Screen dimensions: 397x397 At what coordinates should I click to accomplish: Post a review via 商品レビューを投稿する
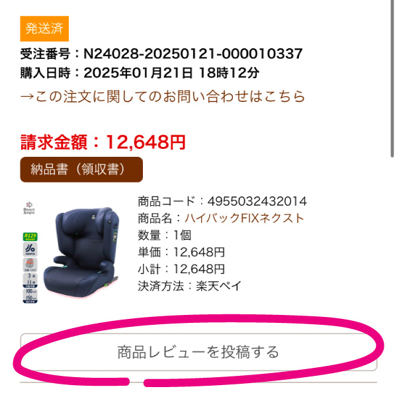[x=198, y=352]
